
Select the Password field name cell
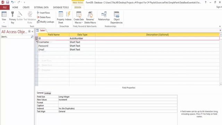click(53, 46)
